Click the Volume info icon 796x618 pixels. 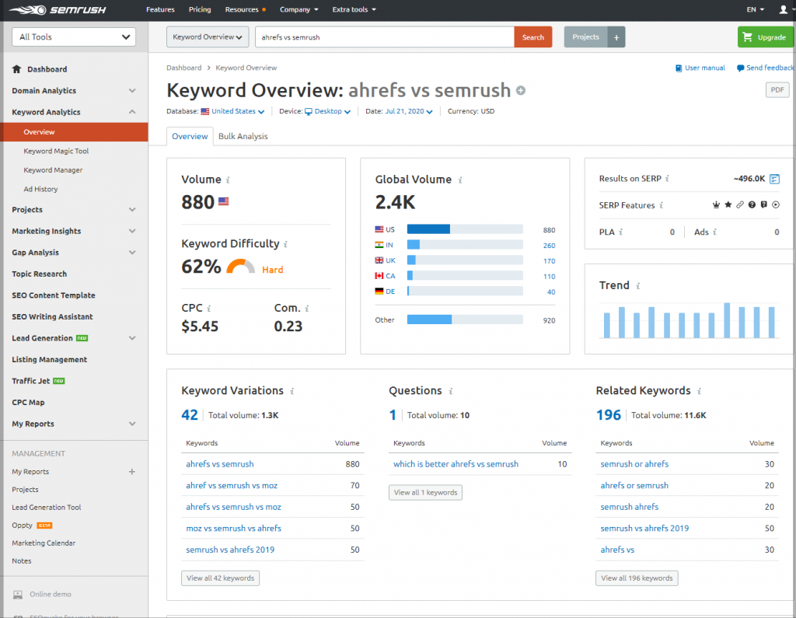point(228,180)
